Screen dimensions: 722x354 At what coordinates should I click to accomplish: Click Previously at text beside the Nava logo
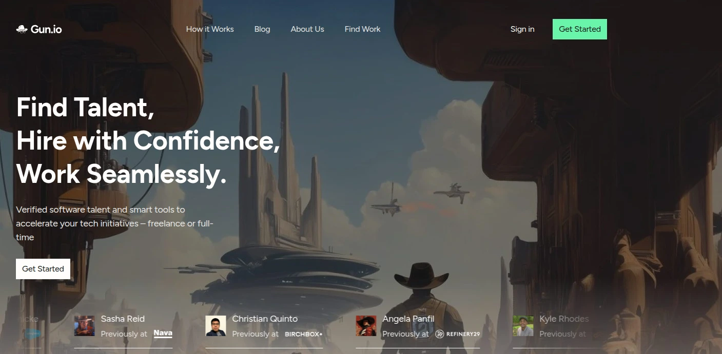pyautogui.click(x=124, y=334)
